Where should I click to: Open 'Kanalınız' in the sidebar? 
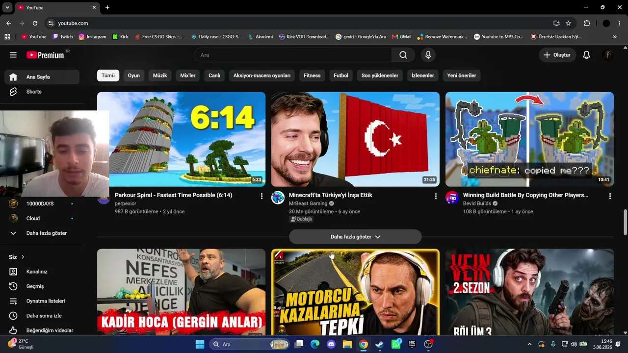click(42, 272)
